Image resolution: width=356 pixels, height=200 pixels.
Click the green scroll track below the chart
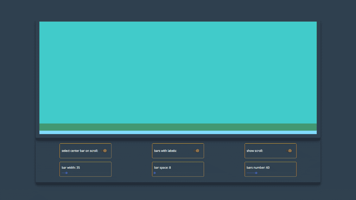coord(178,126)
